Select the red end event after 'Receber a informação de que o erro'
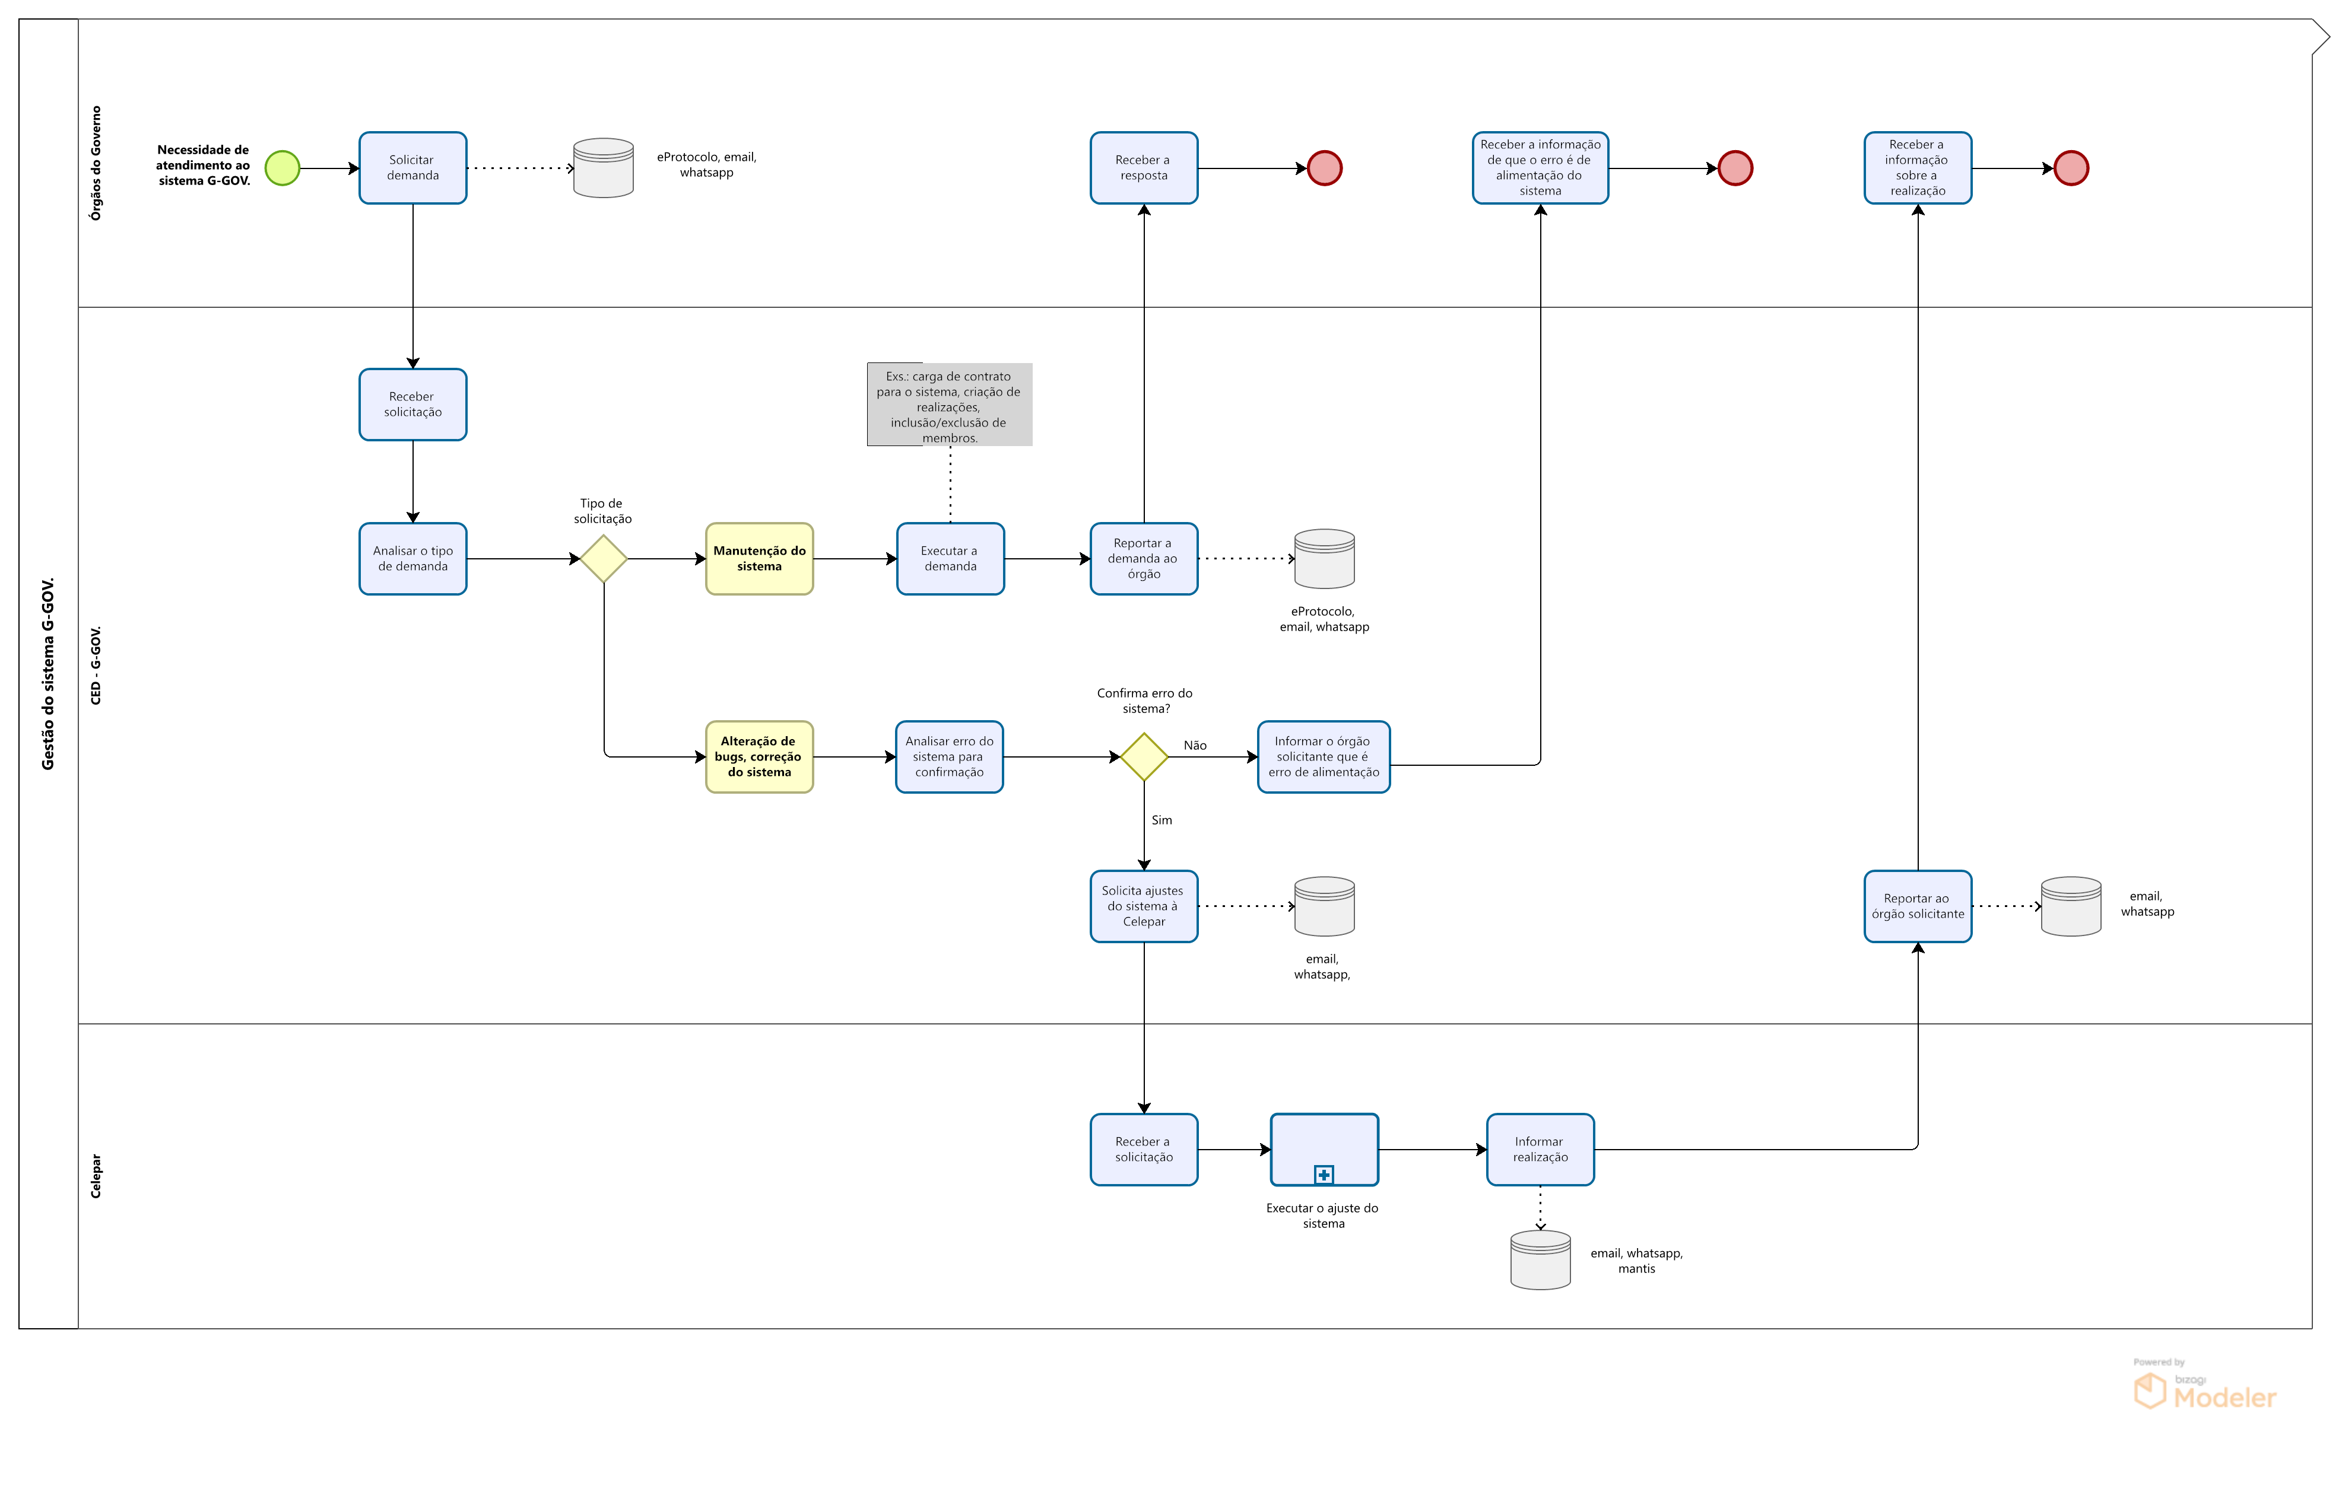 tap(1735, 168)
